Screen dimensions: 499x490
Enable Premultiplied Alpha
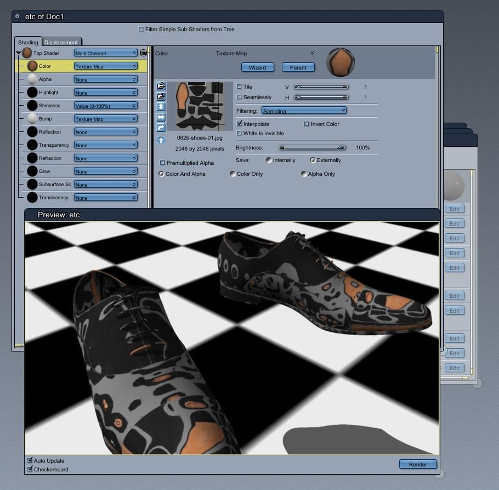click(162, 163)
